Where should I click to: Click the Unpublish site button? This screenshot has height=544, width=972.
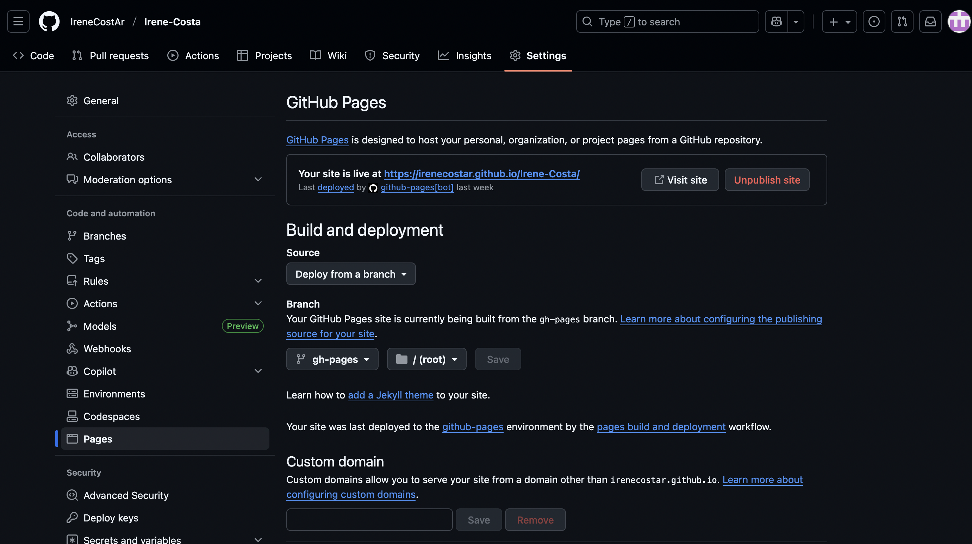[767, 180]
